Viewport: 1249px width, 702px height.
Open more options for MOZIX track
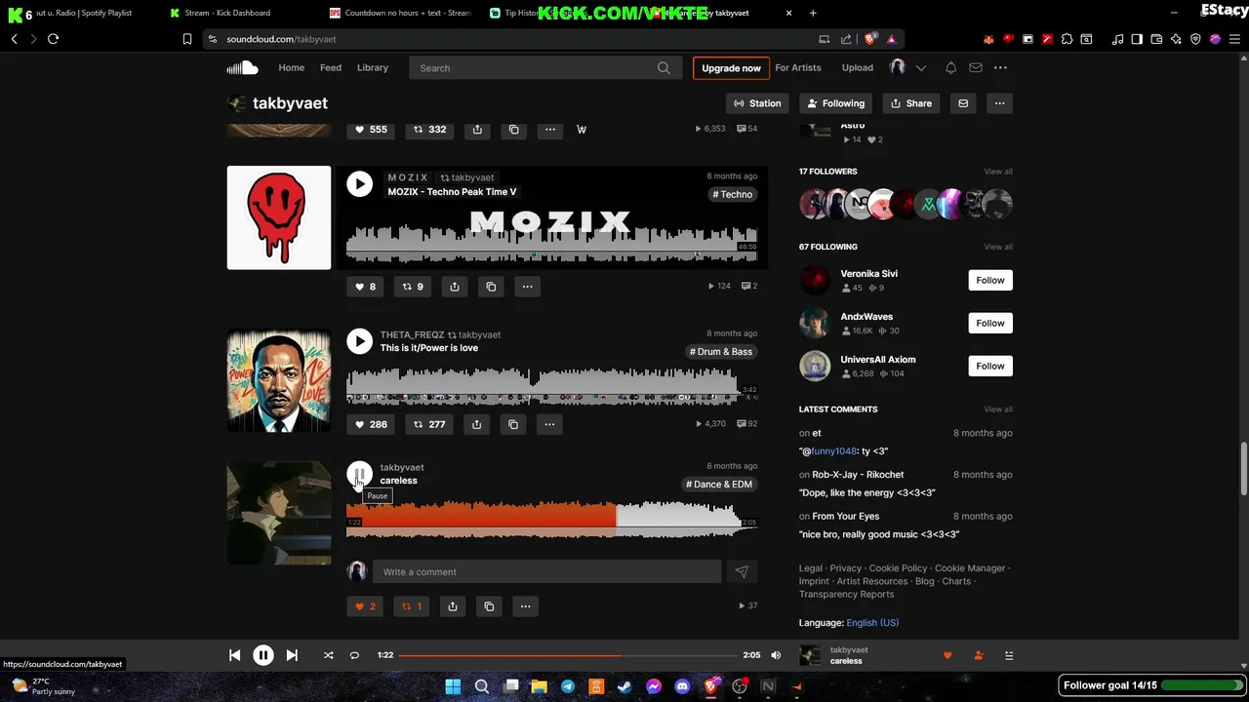(x=527, y=287)
